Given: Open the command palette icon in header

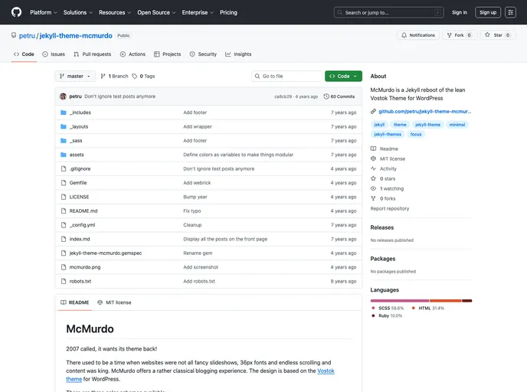Looking at the screenshot, I should point(510,12).
